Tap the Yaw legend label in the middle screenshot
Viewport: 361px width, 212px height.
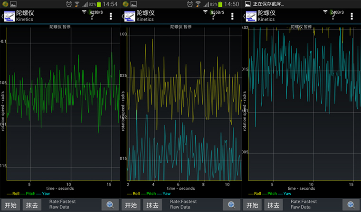(167, 194)
